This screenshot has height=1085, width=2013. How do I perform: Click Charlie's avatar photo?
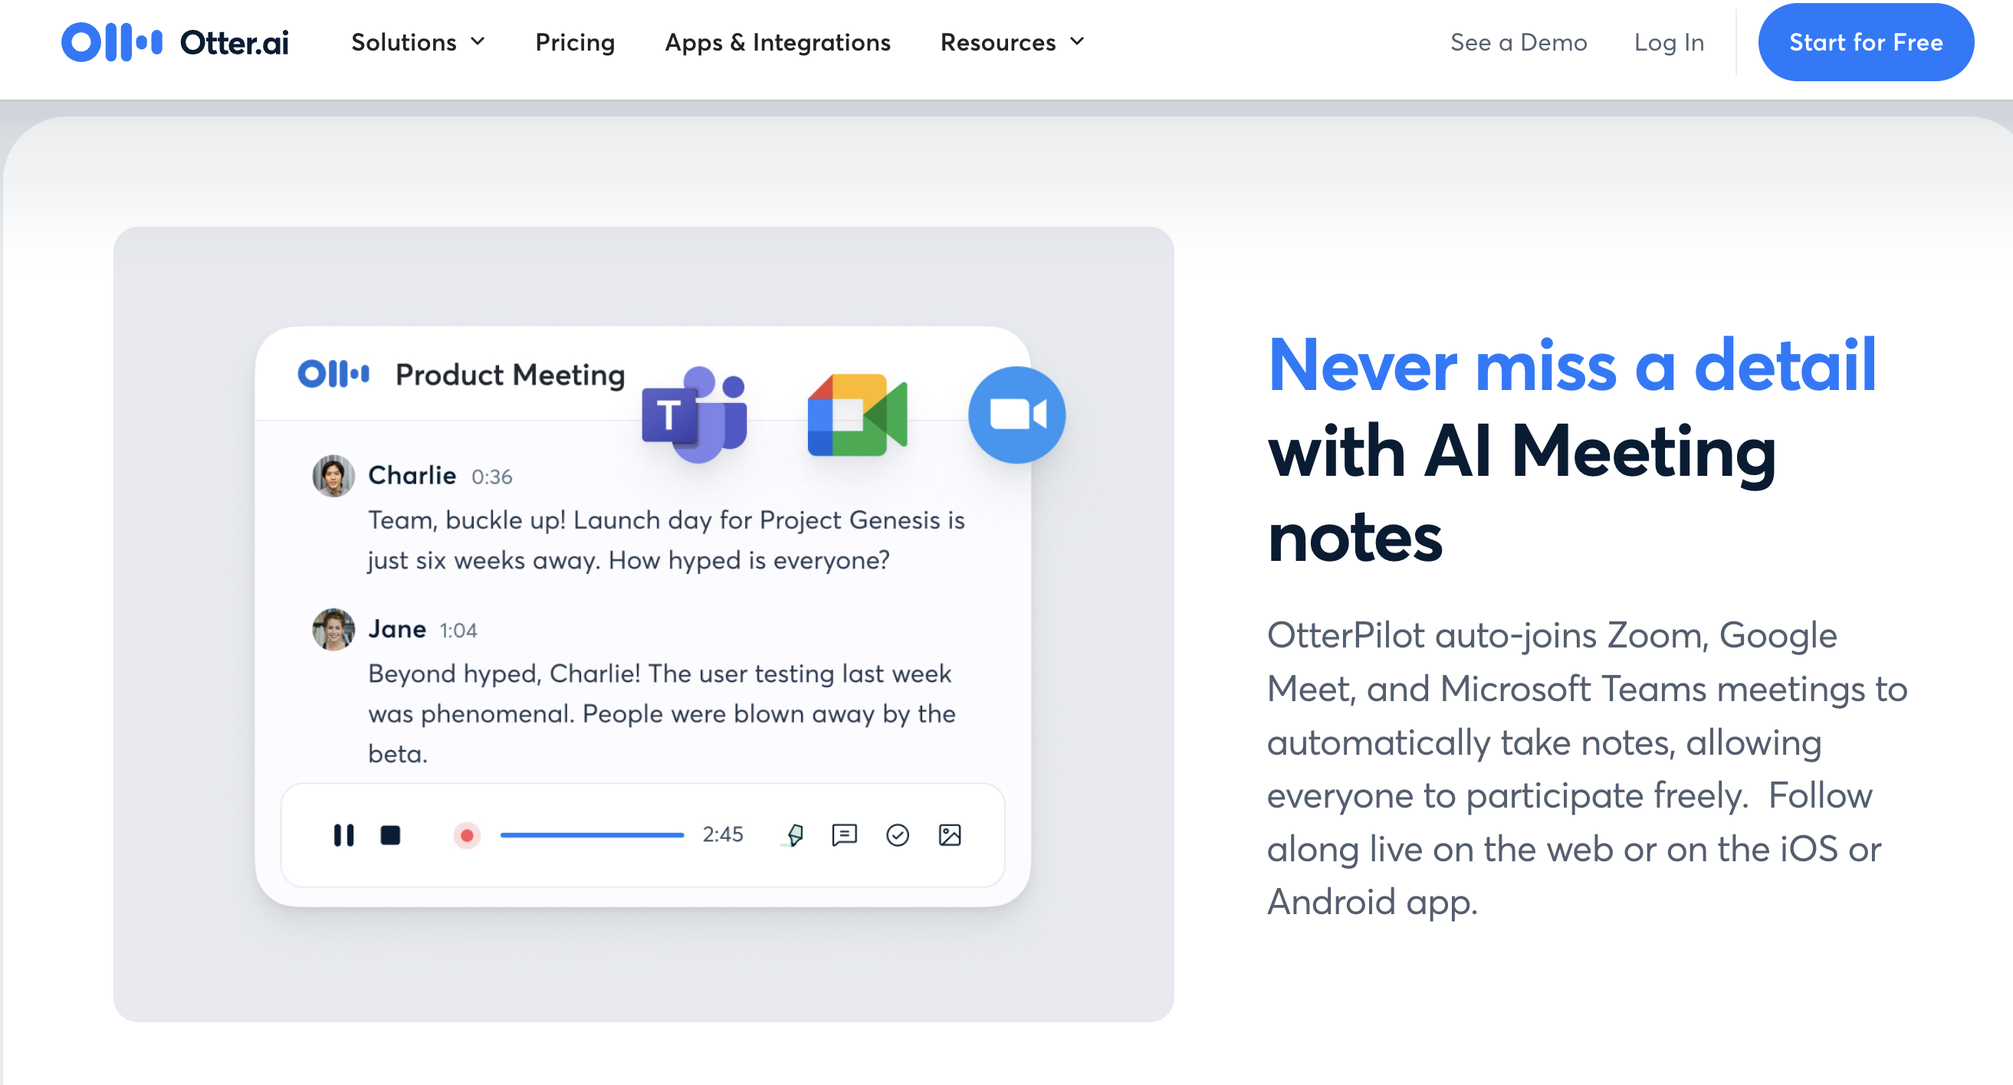[x=333, y=476]
